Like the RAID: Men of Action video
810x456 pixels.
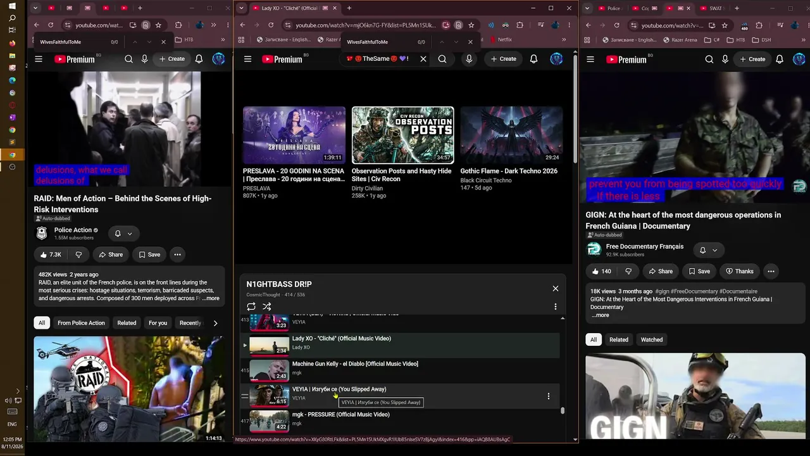coord(50,255)
